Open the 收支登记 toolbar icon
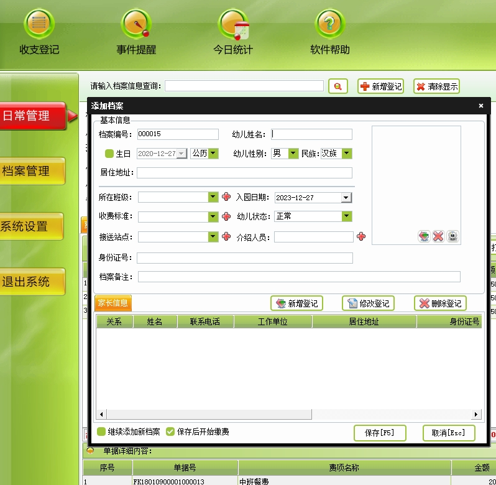Image resolution: width=496 pixels, height=485 pixels. coord(39,25)
